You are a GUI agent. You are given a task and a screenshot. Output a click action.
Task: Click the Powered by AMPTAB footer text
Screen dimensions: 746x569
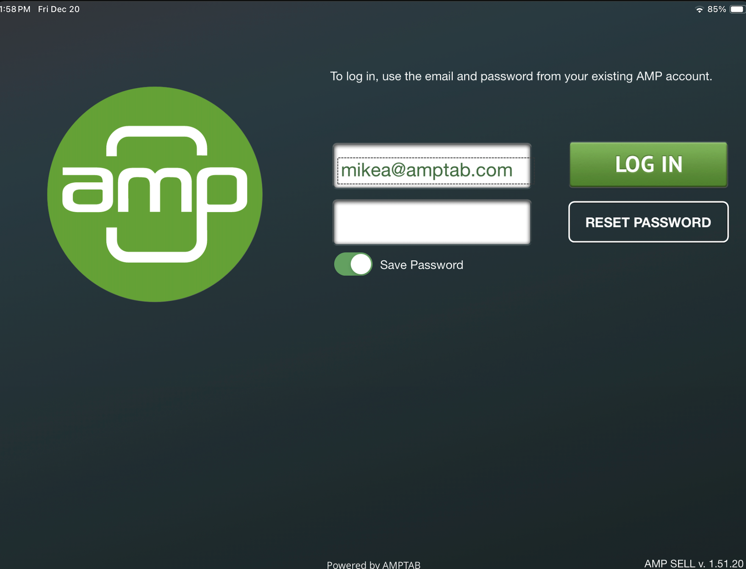pyautogui.click(x=373, y=564)
